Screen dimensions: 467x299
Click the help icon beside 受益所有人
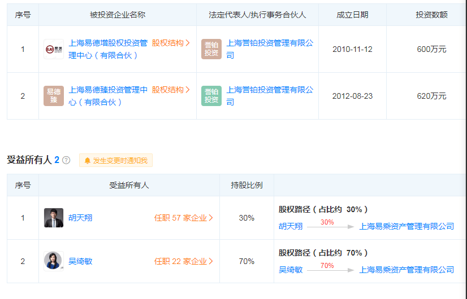66,160
